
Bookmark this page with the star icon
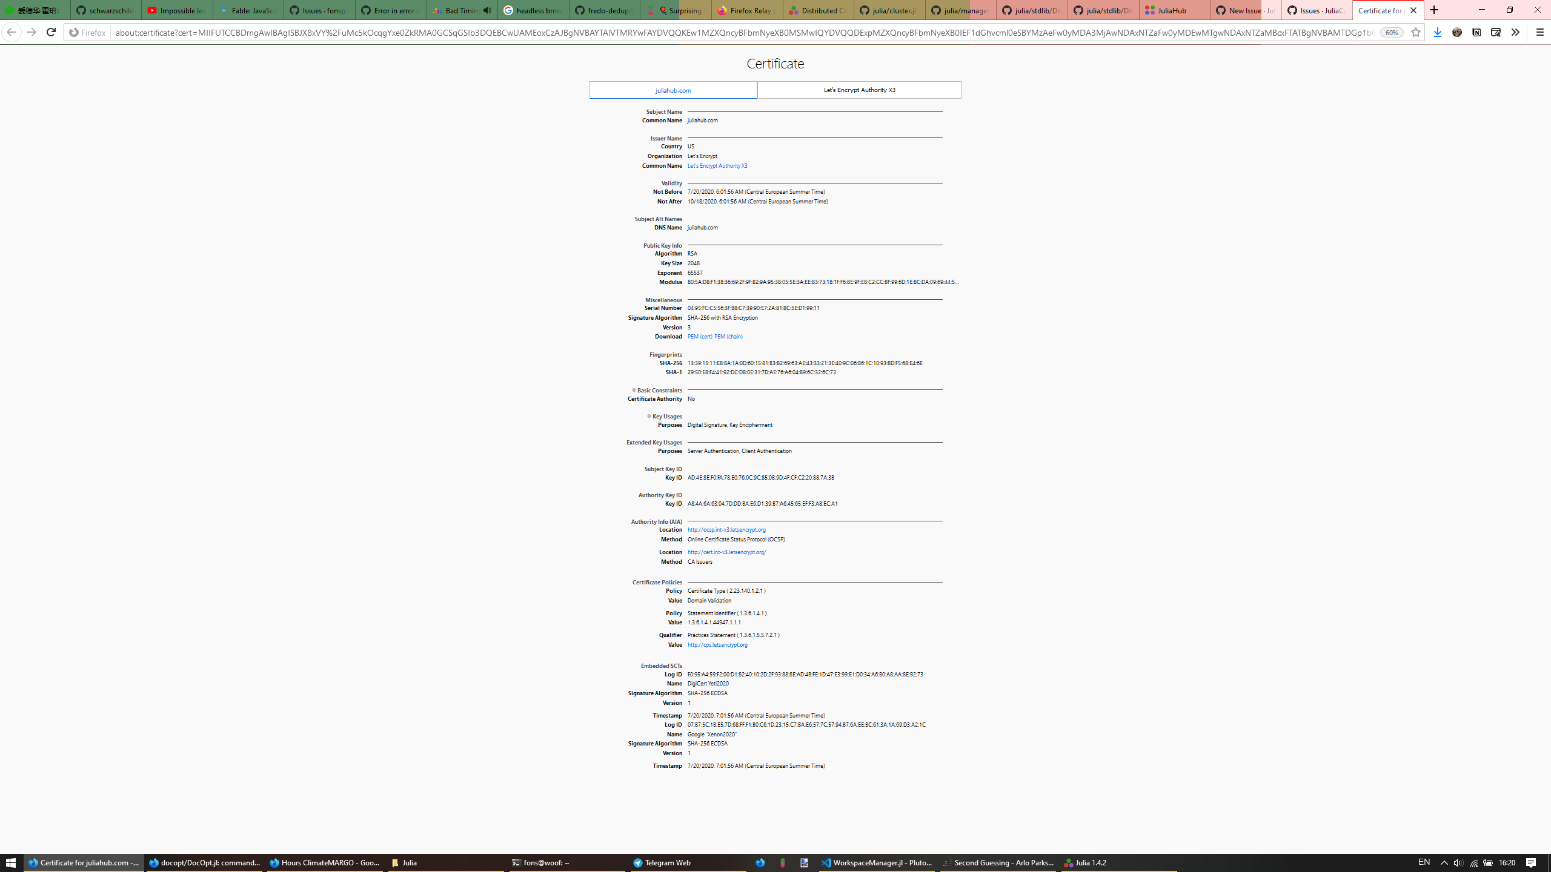pyautogui.click(x=1416, y=32)
